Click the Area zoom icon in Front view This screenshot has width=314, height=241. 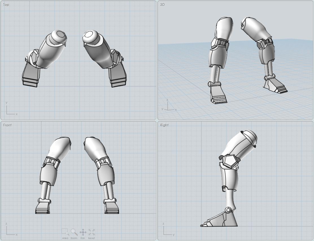65,233
